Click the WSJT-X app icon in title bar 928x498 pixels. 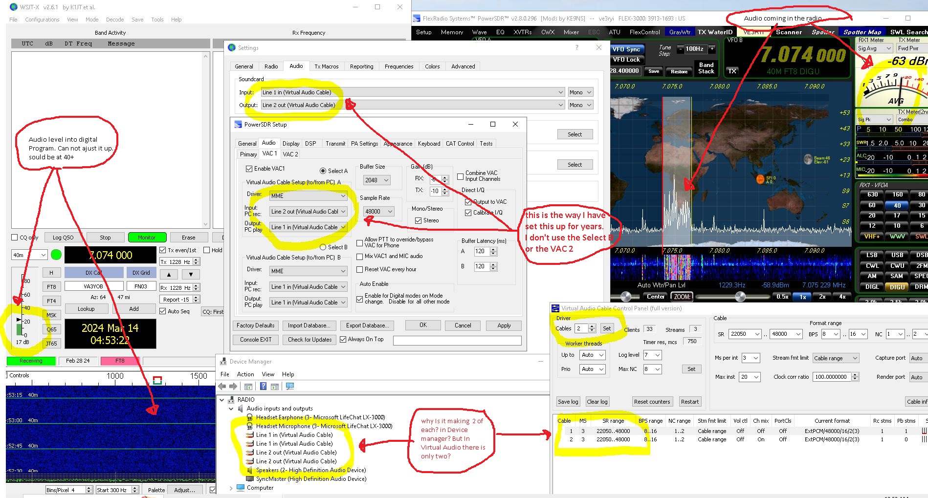click(x=14, y=7)
